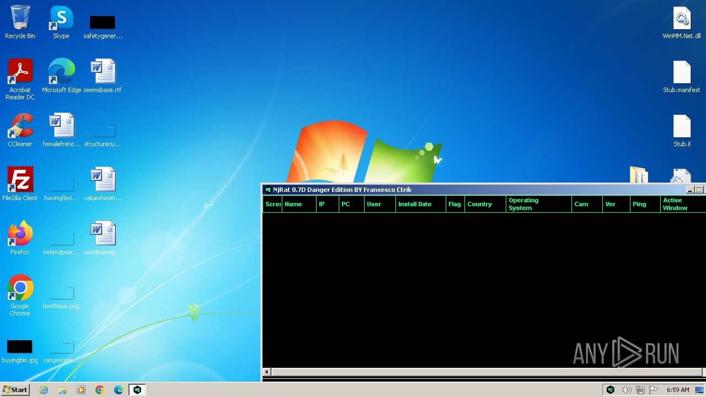This screenshot has width=706, height=397.
Task: Sort by the Screen column header
Action: (x=272, y=204)
